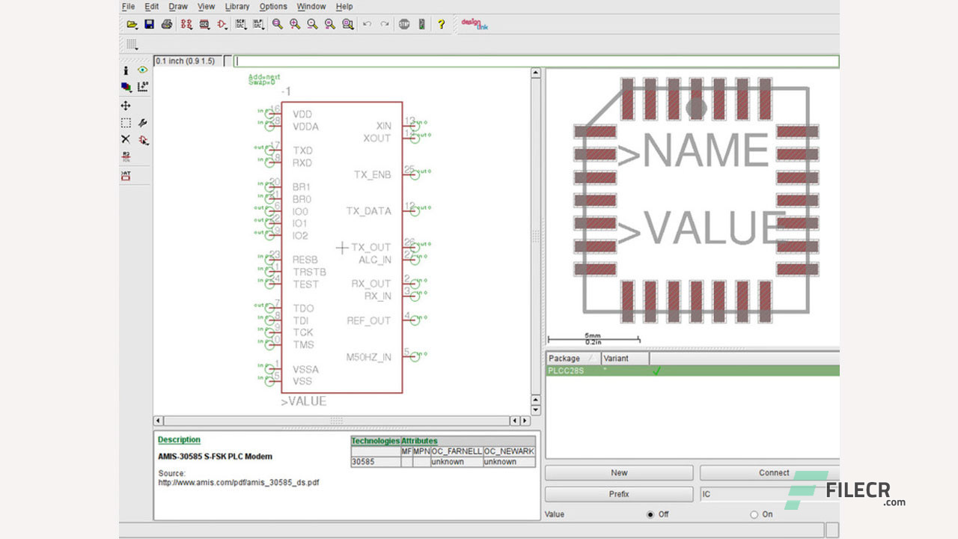This screenshot has width=958, height=539.
Task: Select the Add gate tool
Action: [x=142, y=139]
